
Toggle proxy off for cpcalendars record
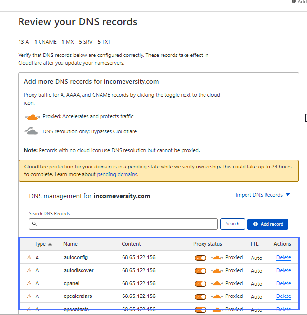201,296
